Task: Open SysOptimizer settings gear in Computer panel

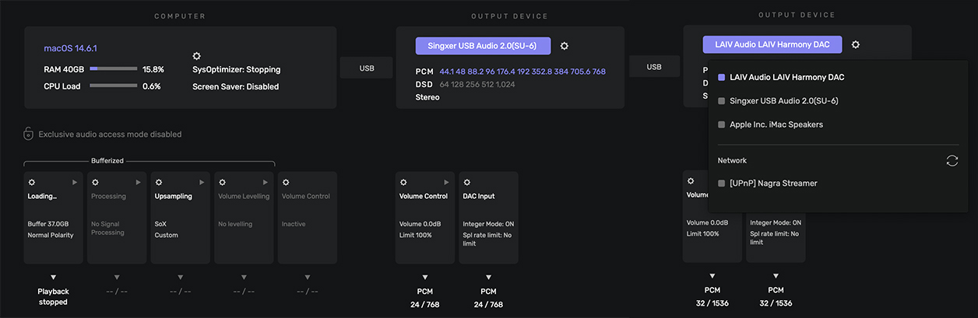Action: coord(197,56)
